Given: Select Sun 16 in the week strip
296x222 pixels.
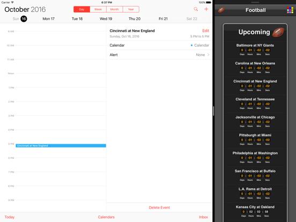Looking at the screenshot, I should click(x=20, y=19).
